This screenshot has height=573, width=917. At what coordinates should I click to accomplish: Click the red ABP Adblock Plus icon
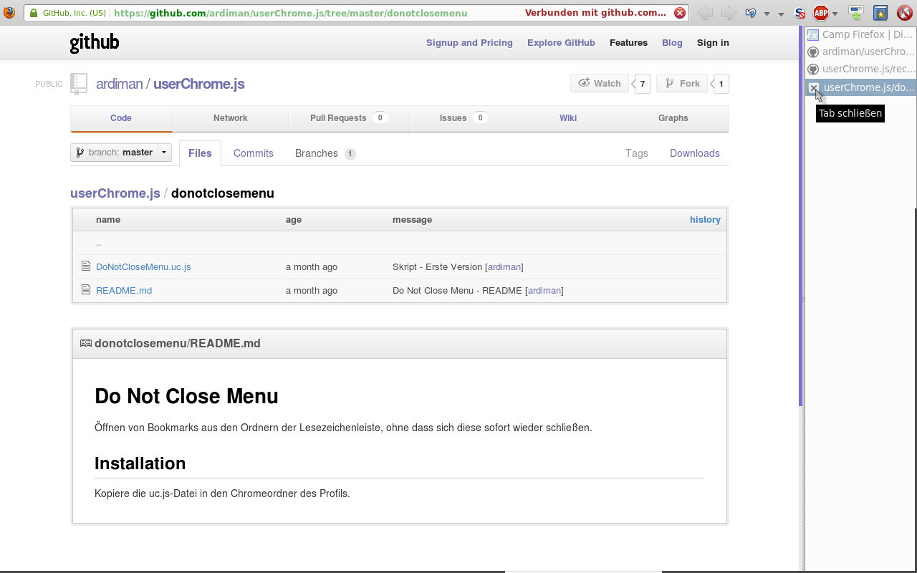coord(821,13)
